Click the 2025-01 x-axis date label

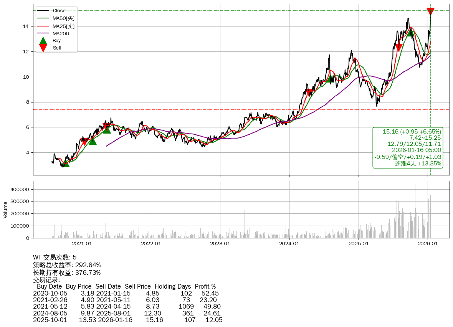[359, 243]
